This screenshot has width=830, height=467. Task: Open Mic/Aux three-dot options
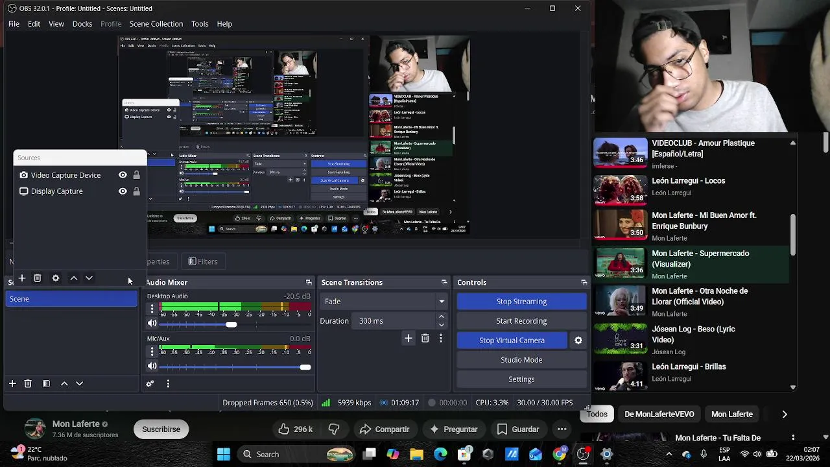[152, 352]
